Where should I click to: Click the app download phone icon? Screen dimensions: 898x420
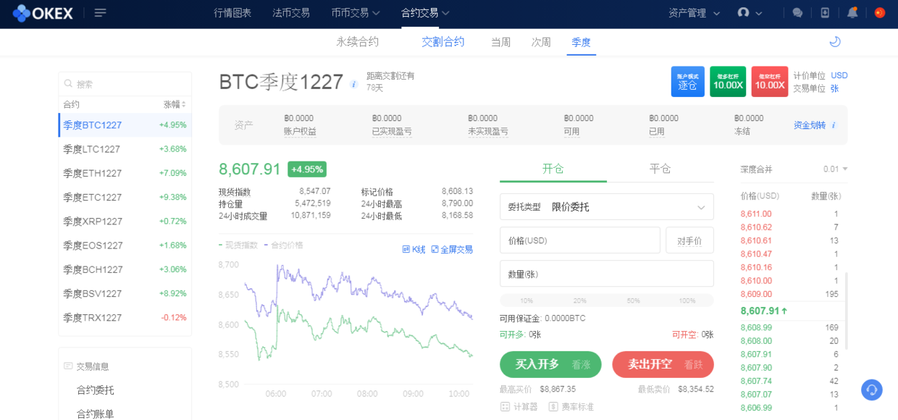click(x=825, y=13)
